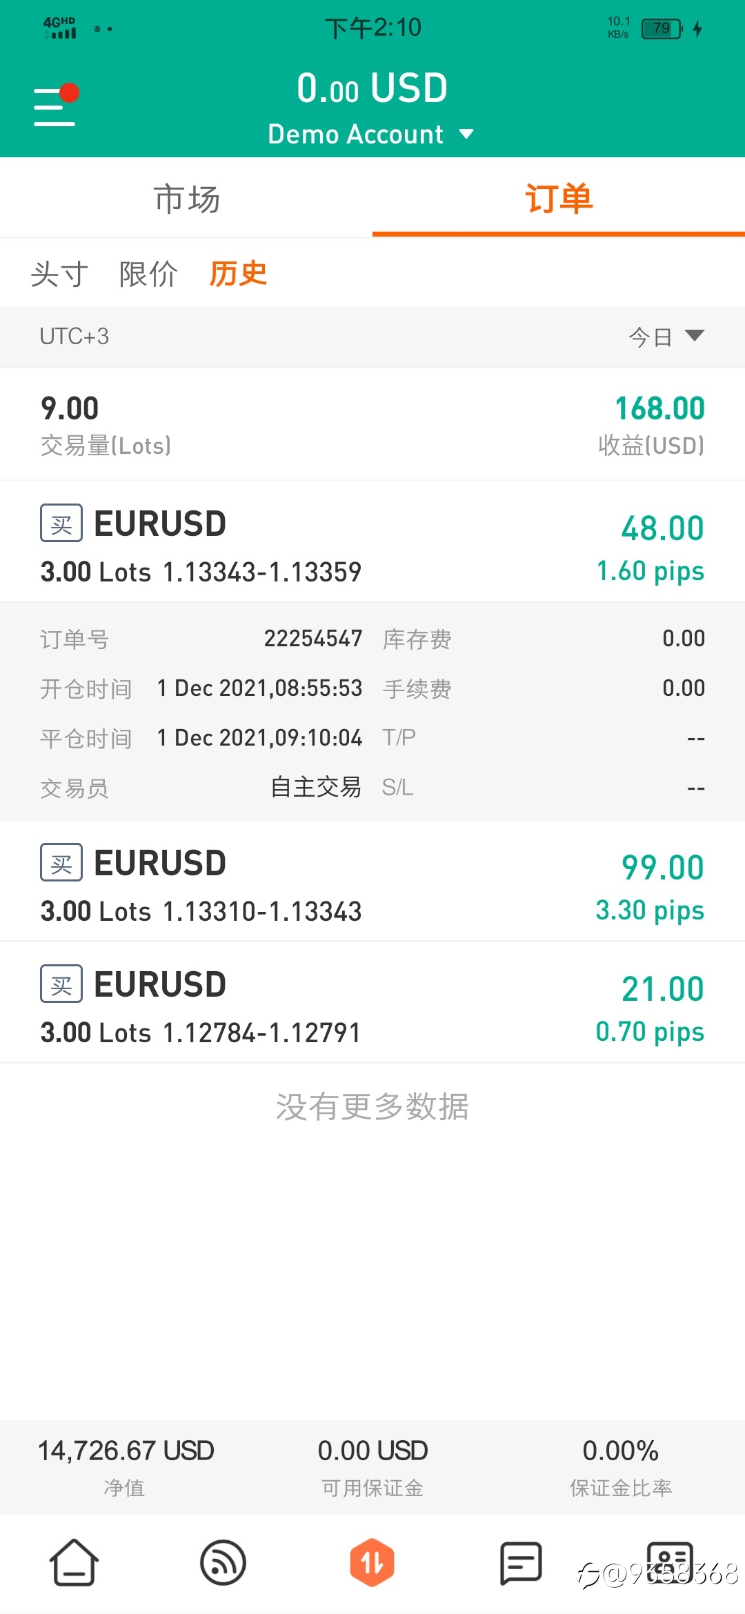Image resolution: width=745 pixels, height=1614 pixels.
Task: Open the chat messages icon
Action: [x=521, y=1563]
